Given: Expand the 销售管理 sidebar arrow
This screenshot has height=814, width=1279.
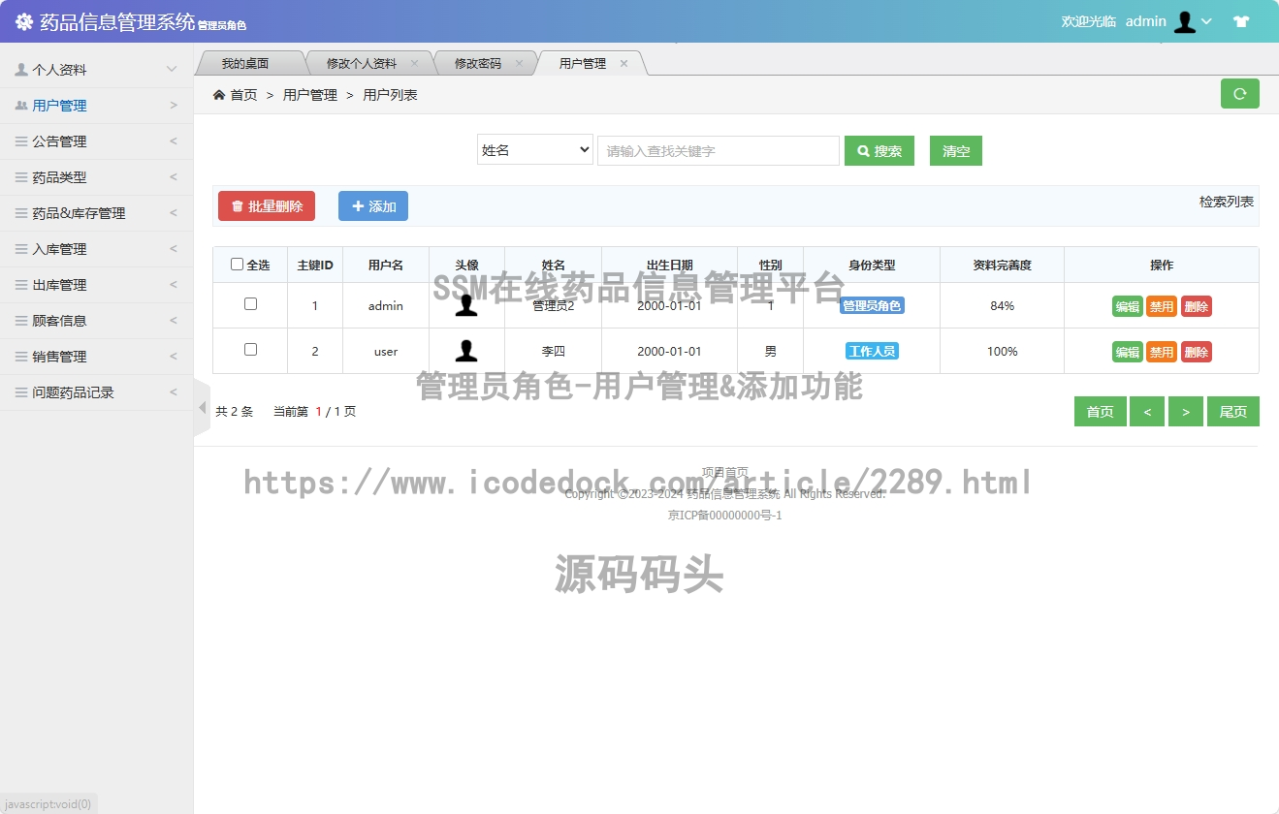Looking at the screenshot, I should tap(174, 357).
